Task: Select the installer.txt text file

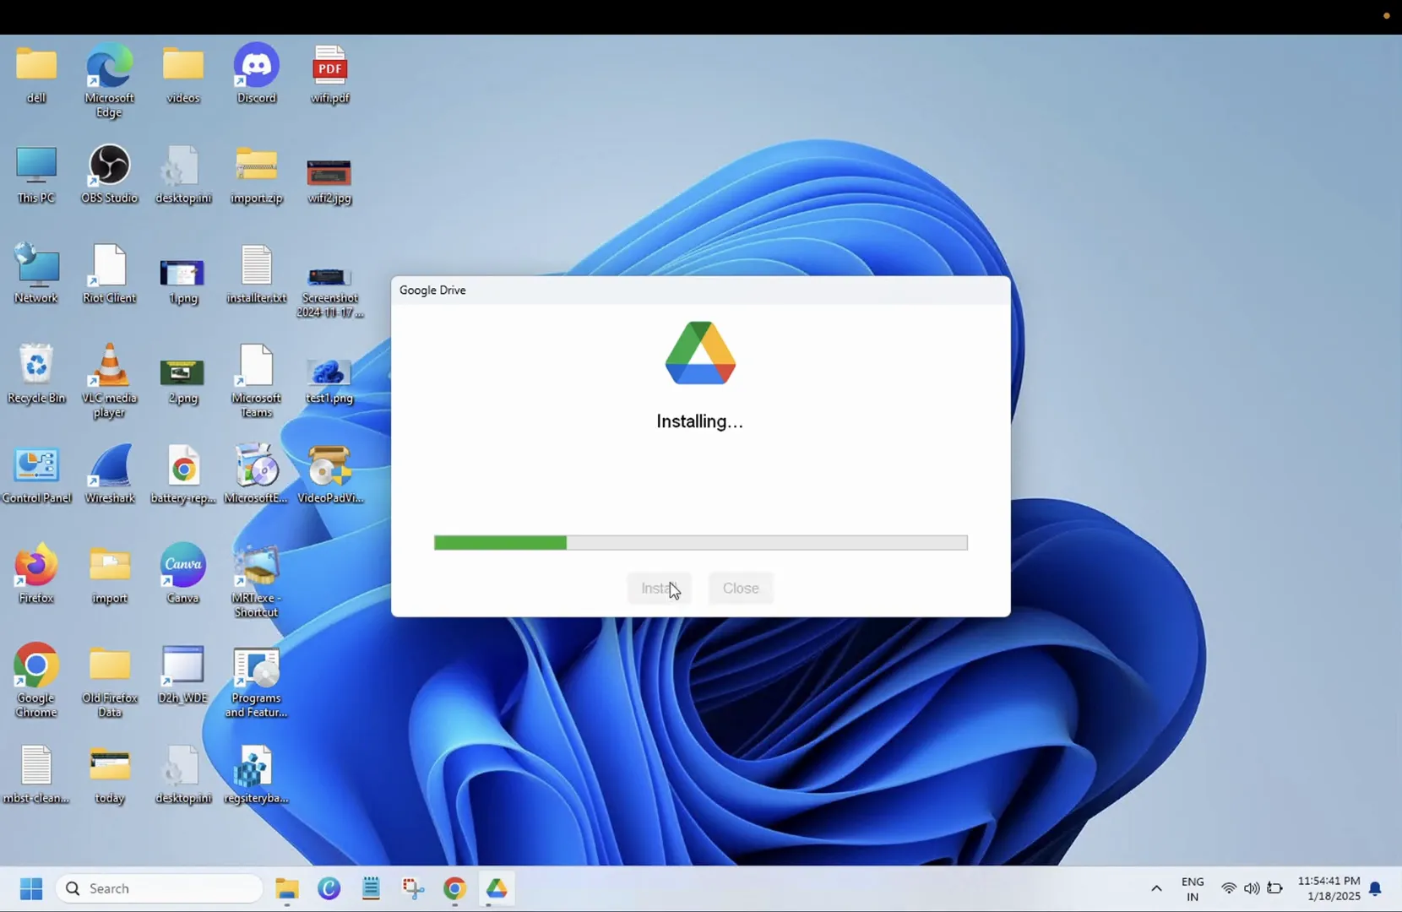Action: point(257,274)
